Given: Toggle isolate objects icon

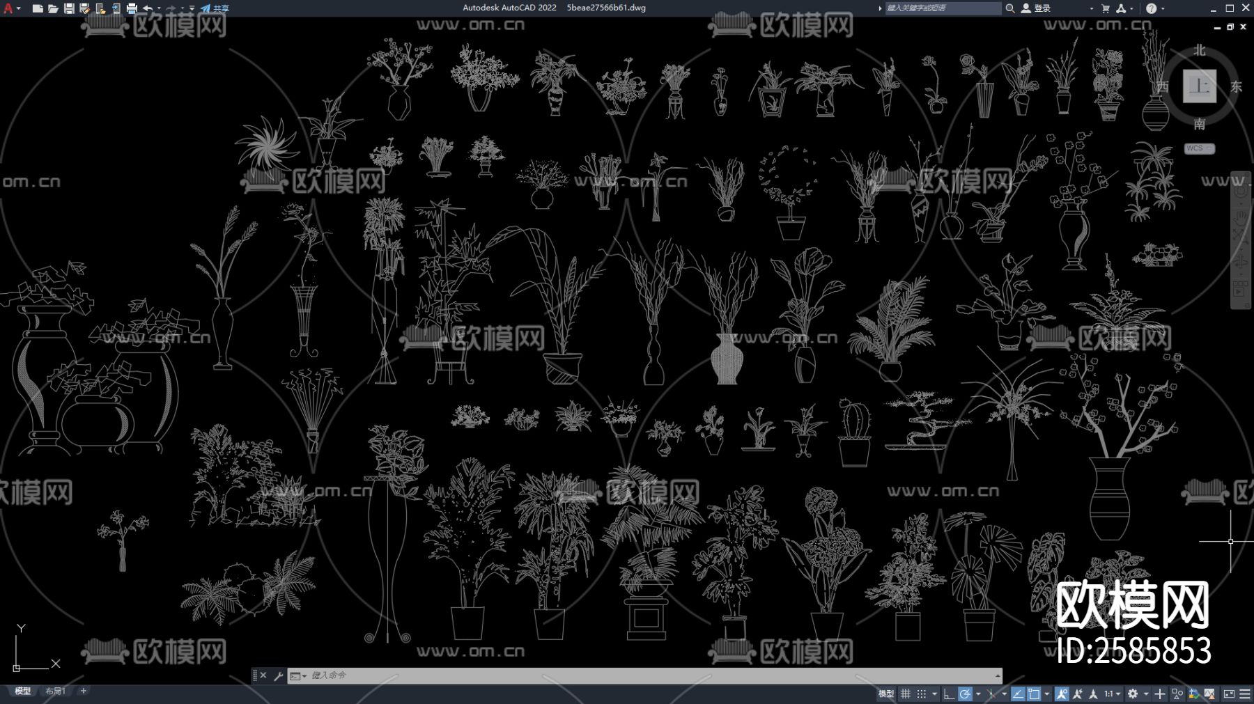Looking at the screenshot, I should coord(1177,694).
